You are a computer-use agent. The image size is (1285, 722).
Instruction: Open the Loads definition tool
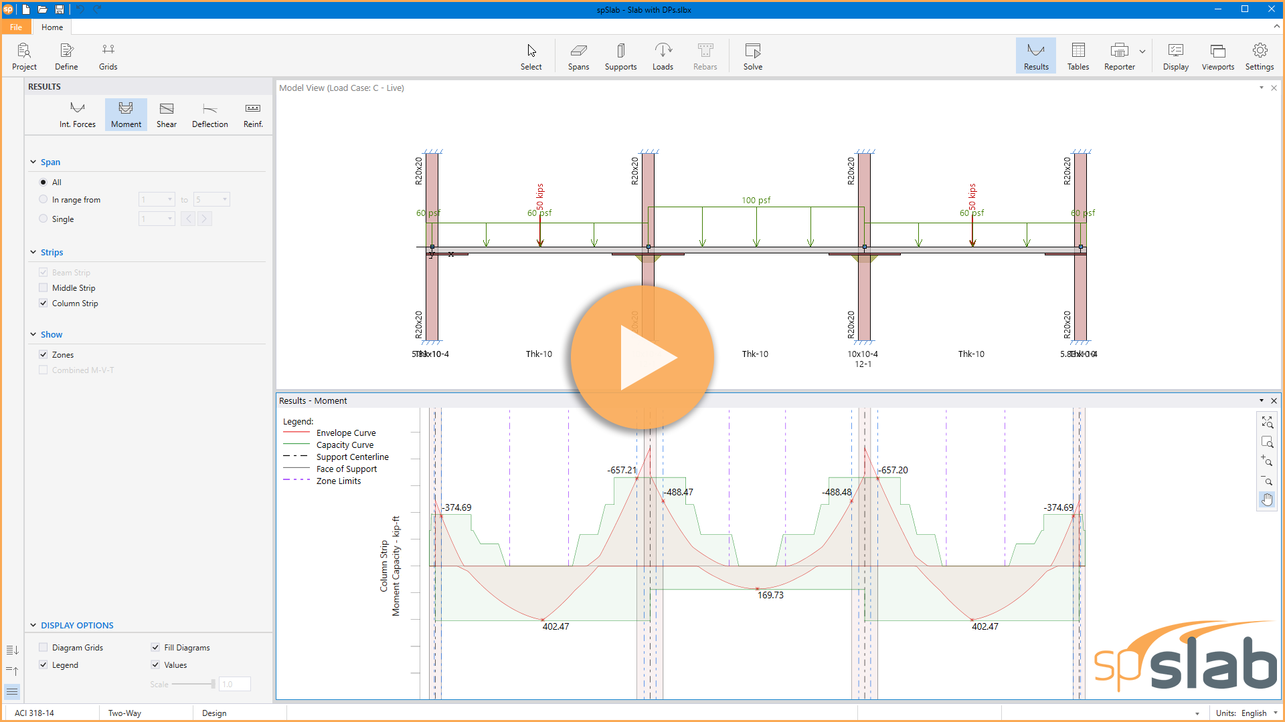tap(663, 55)
